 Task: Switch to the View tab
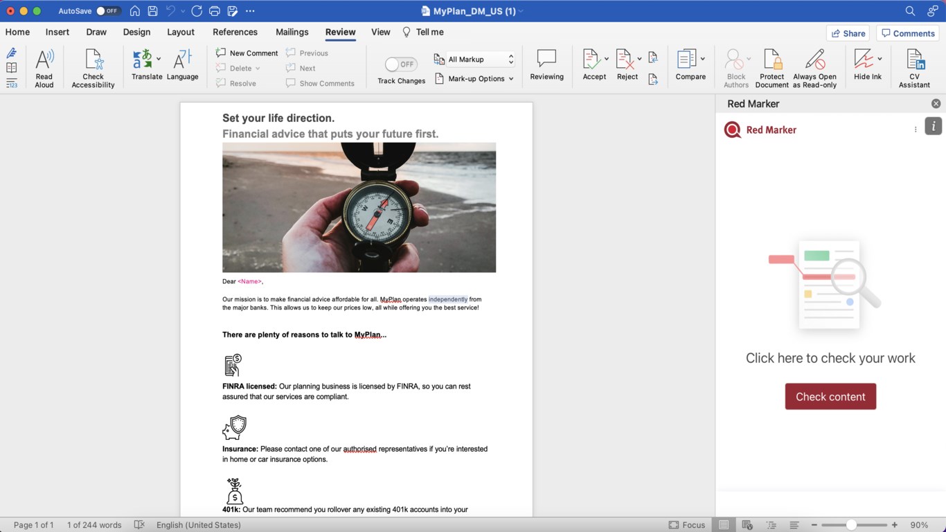coord(381,32)
